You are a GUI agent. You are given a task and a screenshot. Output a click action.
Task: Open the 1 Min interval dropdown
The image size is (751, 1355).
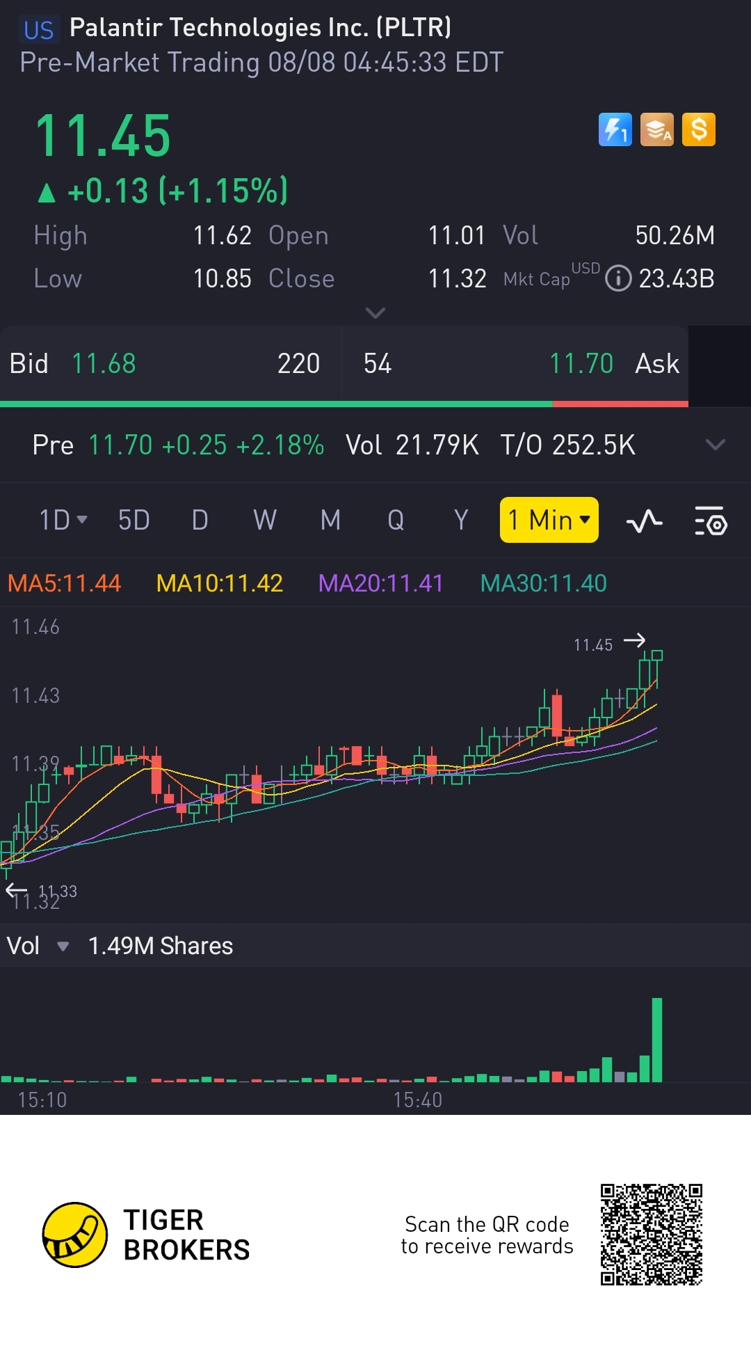point(549,520)
